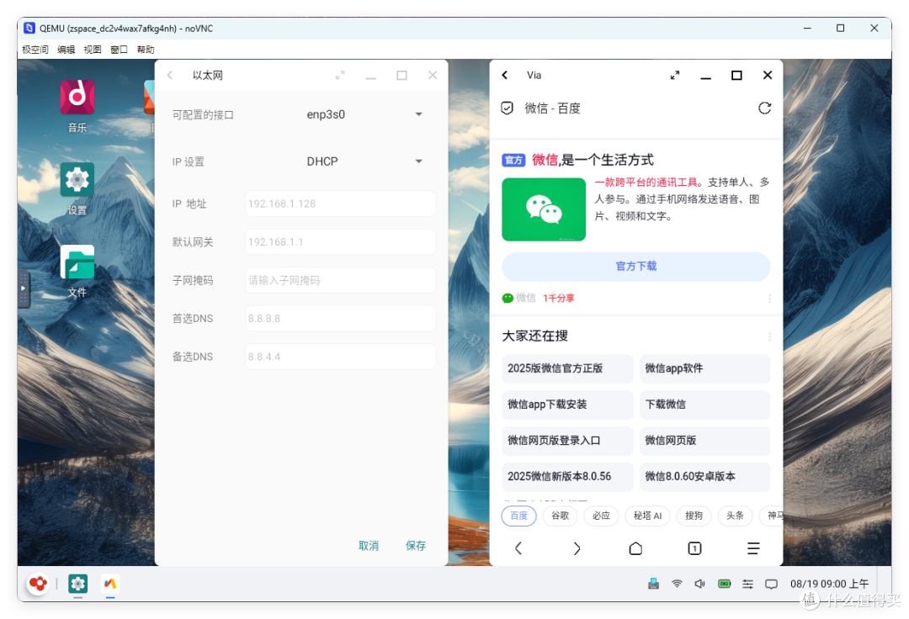The height and width of the screenshot is (619, 909).
Task: Expand the collapsed panel arrow on left edge
Action: point(23,289)
